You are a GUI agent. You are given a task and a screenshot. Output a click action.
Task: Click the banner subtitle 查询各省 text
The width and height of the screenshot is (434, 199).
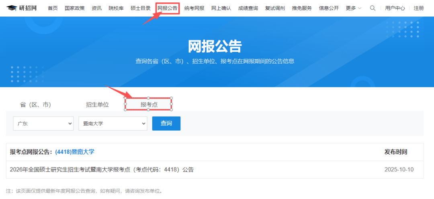coord(215,61)
